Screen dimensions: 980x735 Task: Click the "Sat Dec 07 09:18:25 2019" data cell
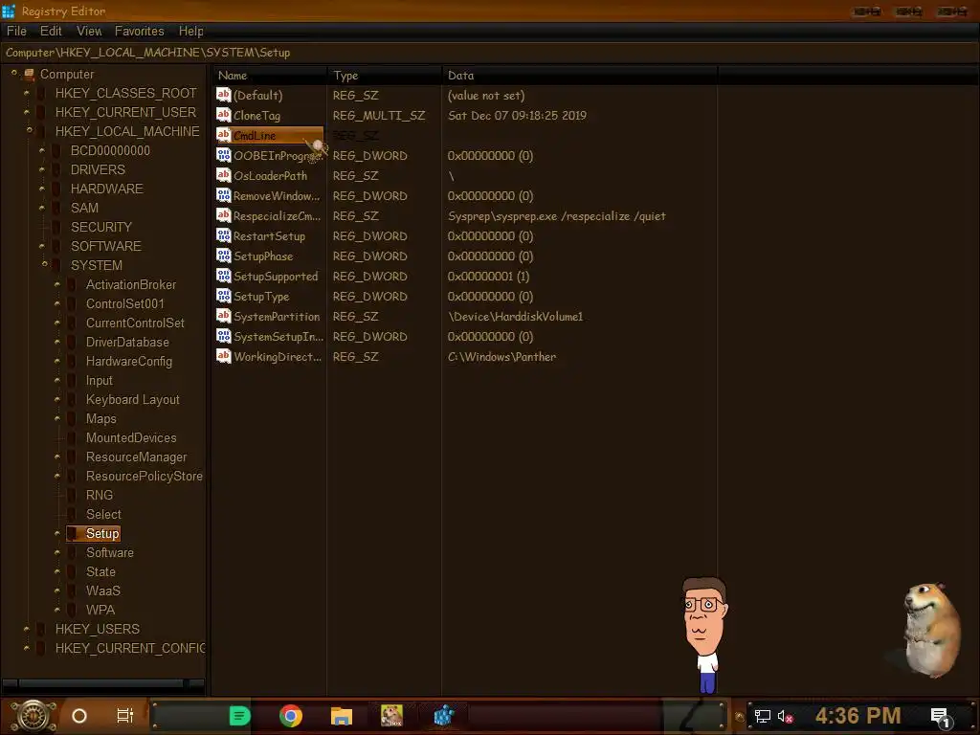pos(517,115)
